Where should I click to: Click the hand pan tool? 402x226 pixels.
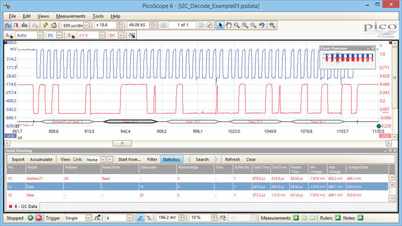(x=229, y=25)
